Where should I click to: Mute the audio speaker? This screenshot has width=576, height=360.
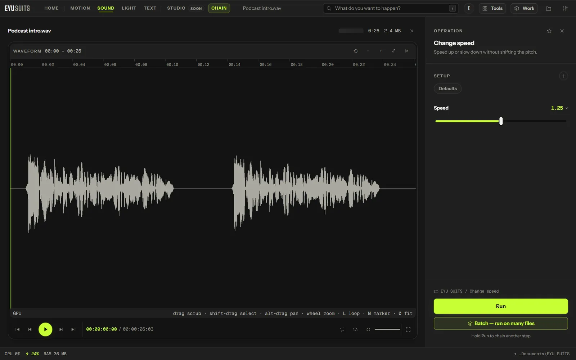tap(368, 329)
